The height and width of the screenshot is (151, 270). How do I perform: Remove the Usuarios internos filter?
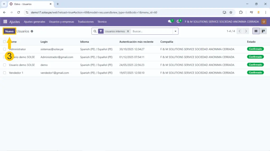(128, 31)
